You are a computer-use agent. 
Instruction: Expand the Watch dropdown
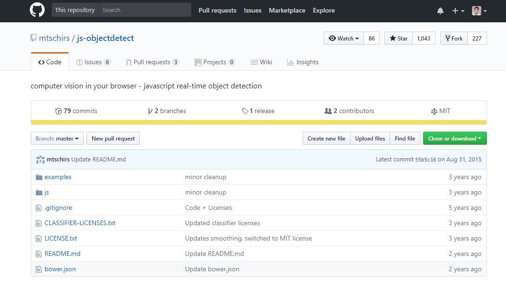click(x=344, y=39)
